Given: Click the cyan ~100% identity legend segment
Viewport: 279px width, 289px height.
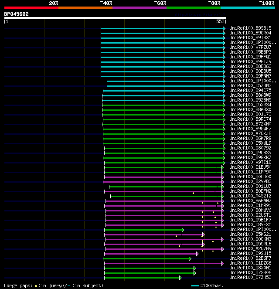Looking at the screenshot, I should (x=248, y=8).
